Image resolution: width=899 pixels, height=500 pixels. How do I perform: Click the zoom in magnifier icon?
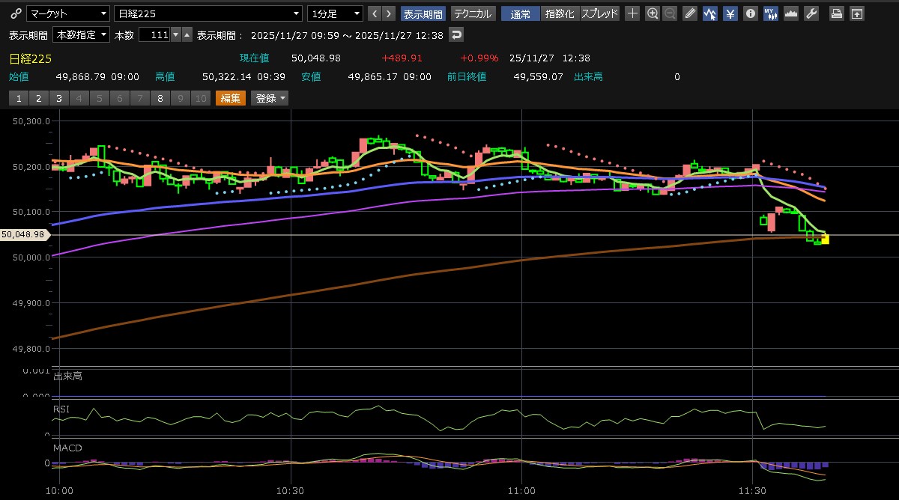[653, 13]
